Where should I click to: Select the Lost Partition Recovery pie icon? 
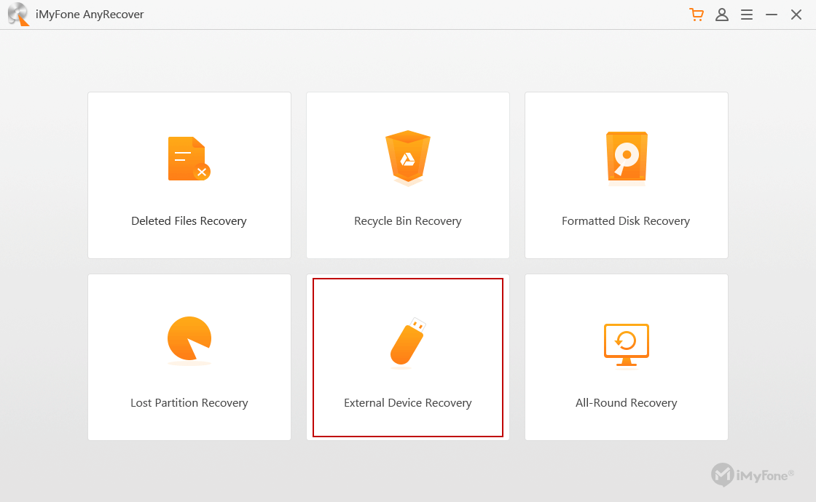189,340
